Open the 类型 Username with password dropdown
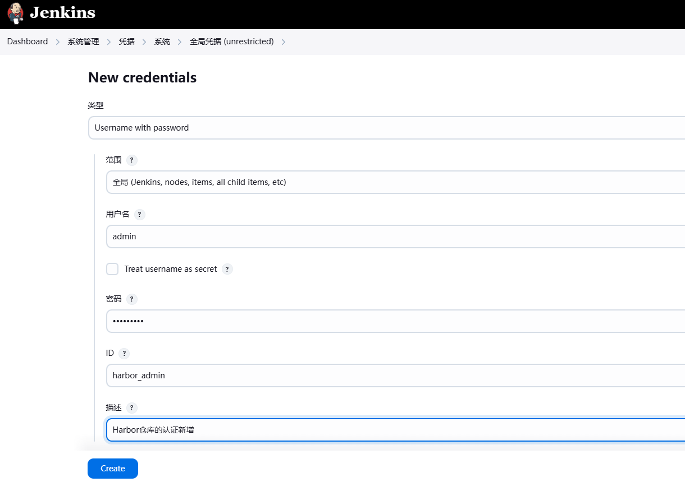This screenshot has height=482, width=685. pos(386,128)
